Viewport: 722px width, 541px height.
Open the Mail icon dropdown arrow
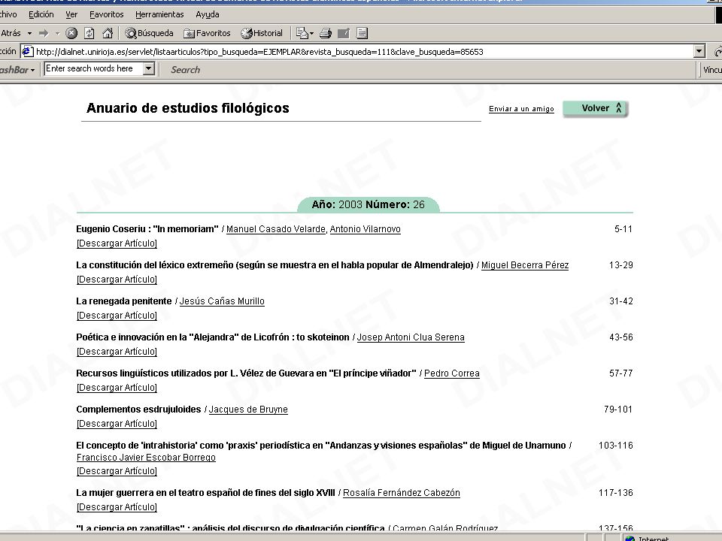pos(311,34)
